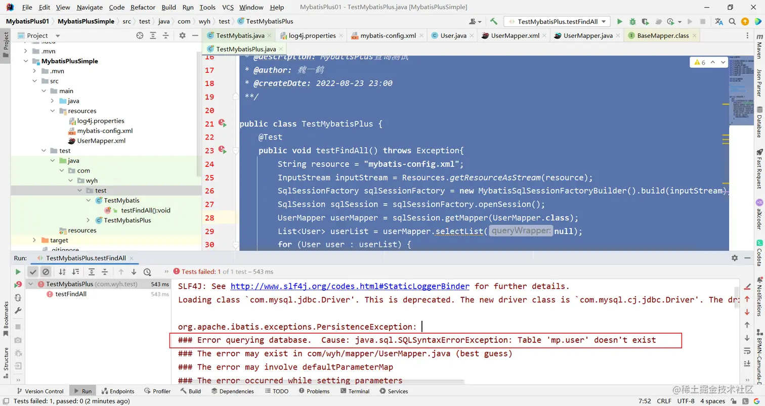Expand all in Project panel header
The height and width of the screenshot is (406, 765).
153,35
